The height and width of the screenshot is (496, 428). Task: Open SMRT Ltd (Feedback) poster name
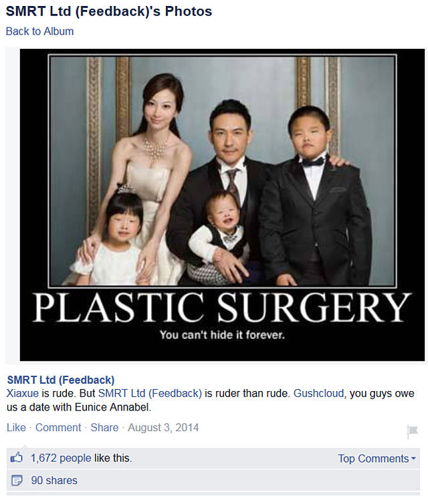click(61, 380)
